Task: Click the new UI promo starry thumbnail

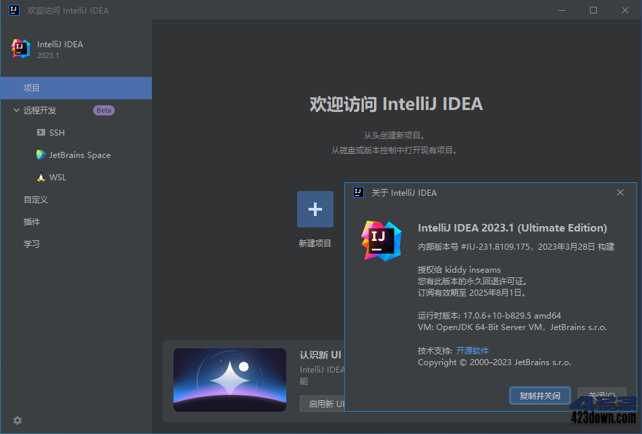Action: pos(230,380)
